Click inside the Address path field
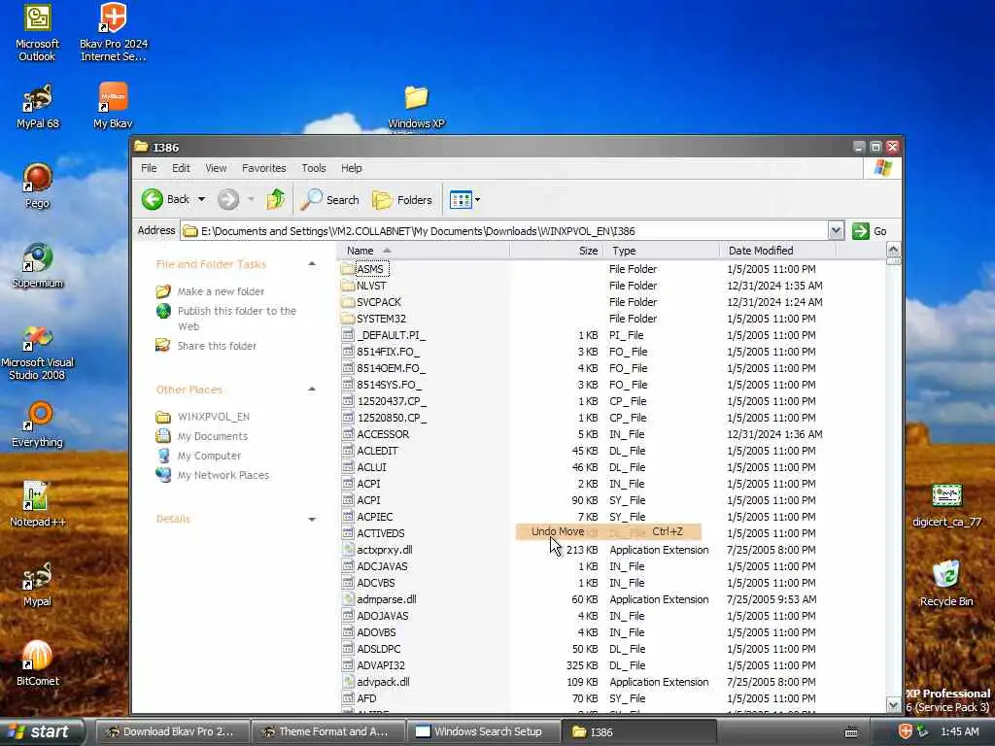The image size is (995, 746). [505, 231]
